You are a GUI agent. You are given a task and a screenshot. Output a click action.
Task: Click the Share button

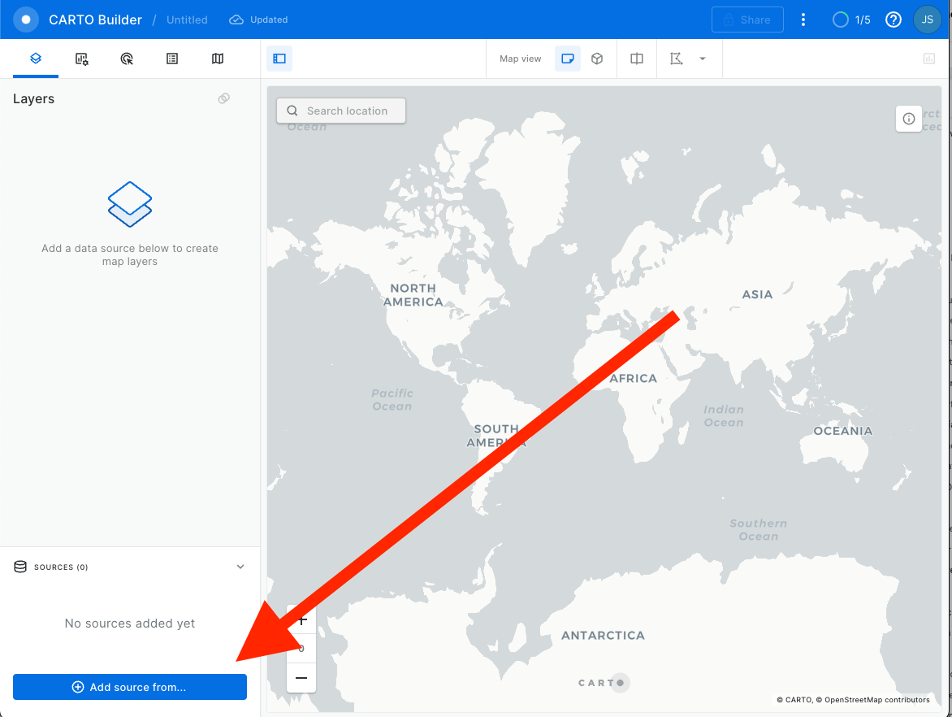click(x=747, y=20)
